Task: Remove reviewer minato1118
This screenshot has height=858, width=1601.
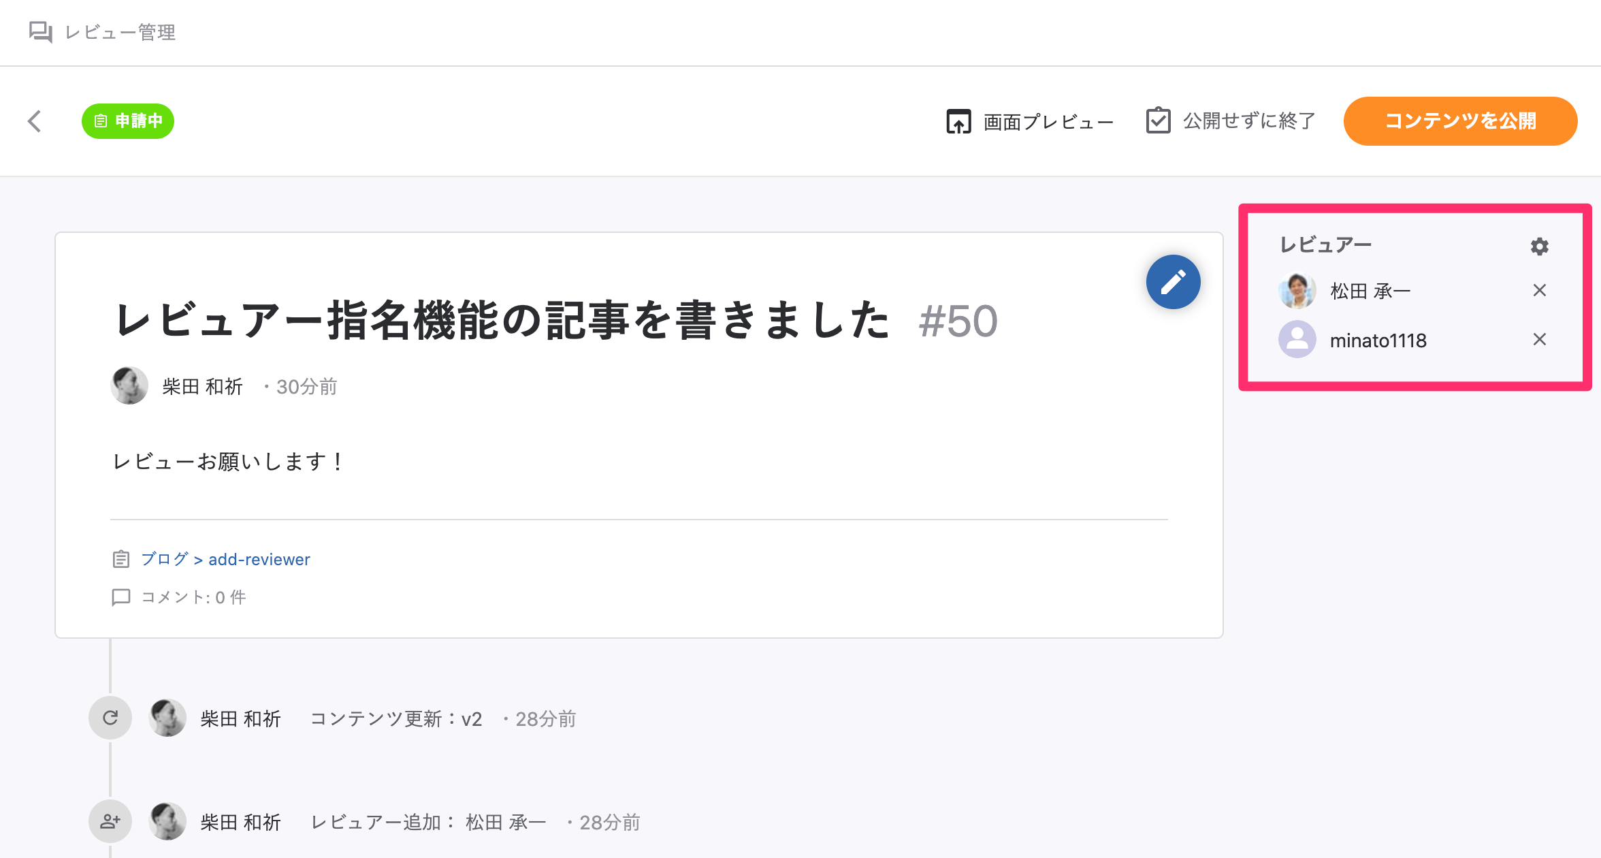Action: coord(1539,340)
